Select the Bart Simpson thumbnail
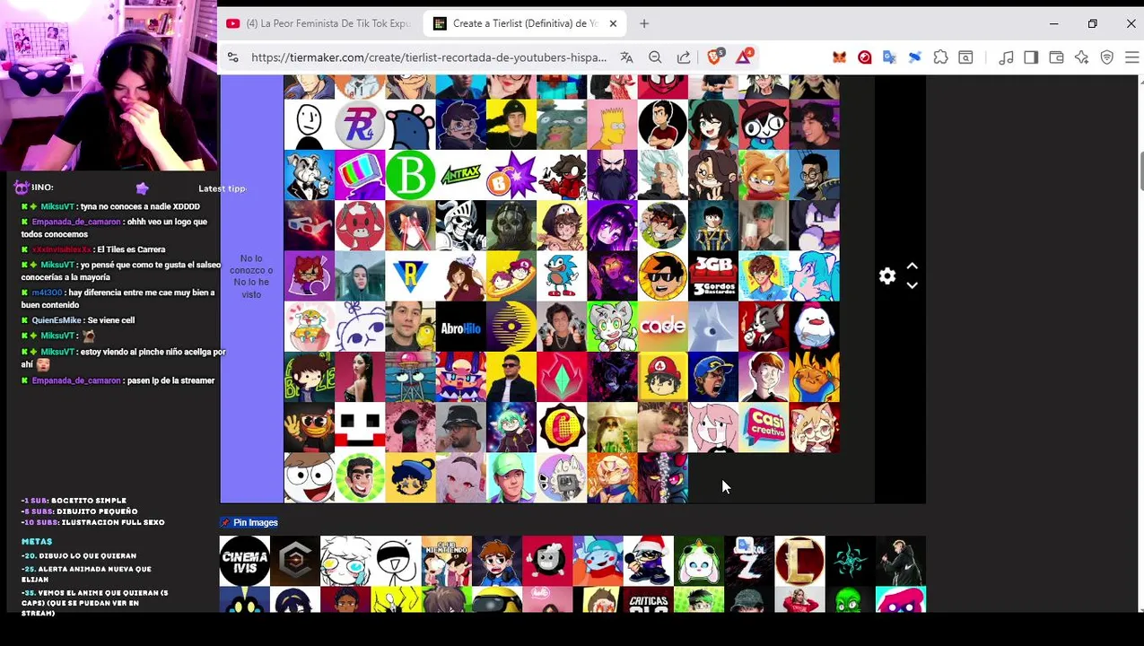Screen dimensions: 1144x646 612,125
